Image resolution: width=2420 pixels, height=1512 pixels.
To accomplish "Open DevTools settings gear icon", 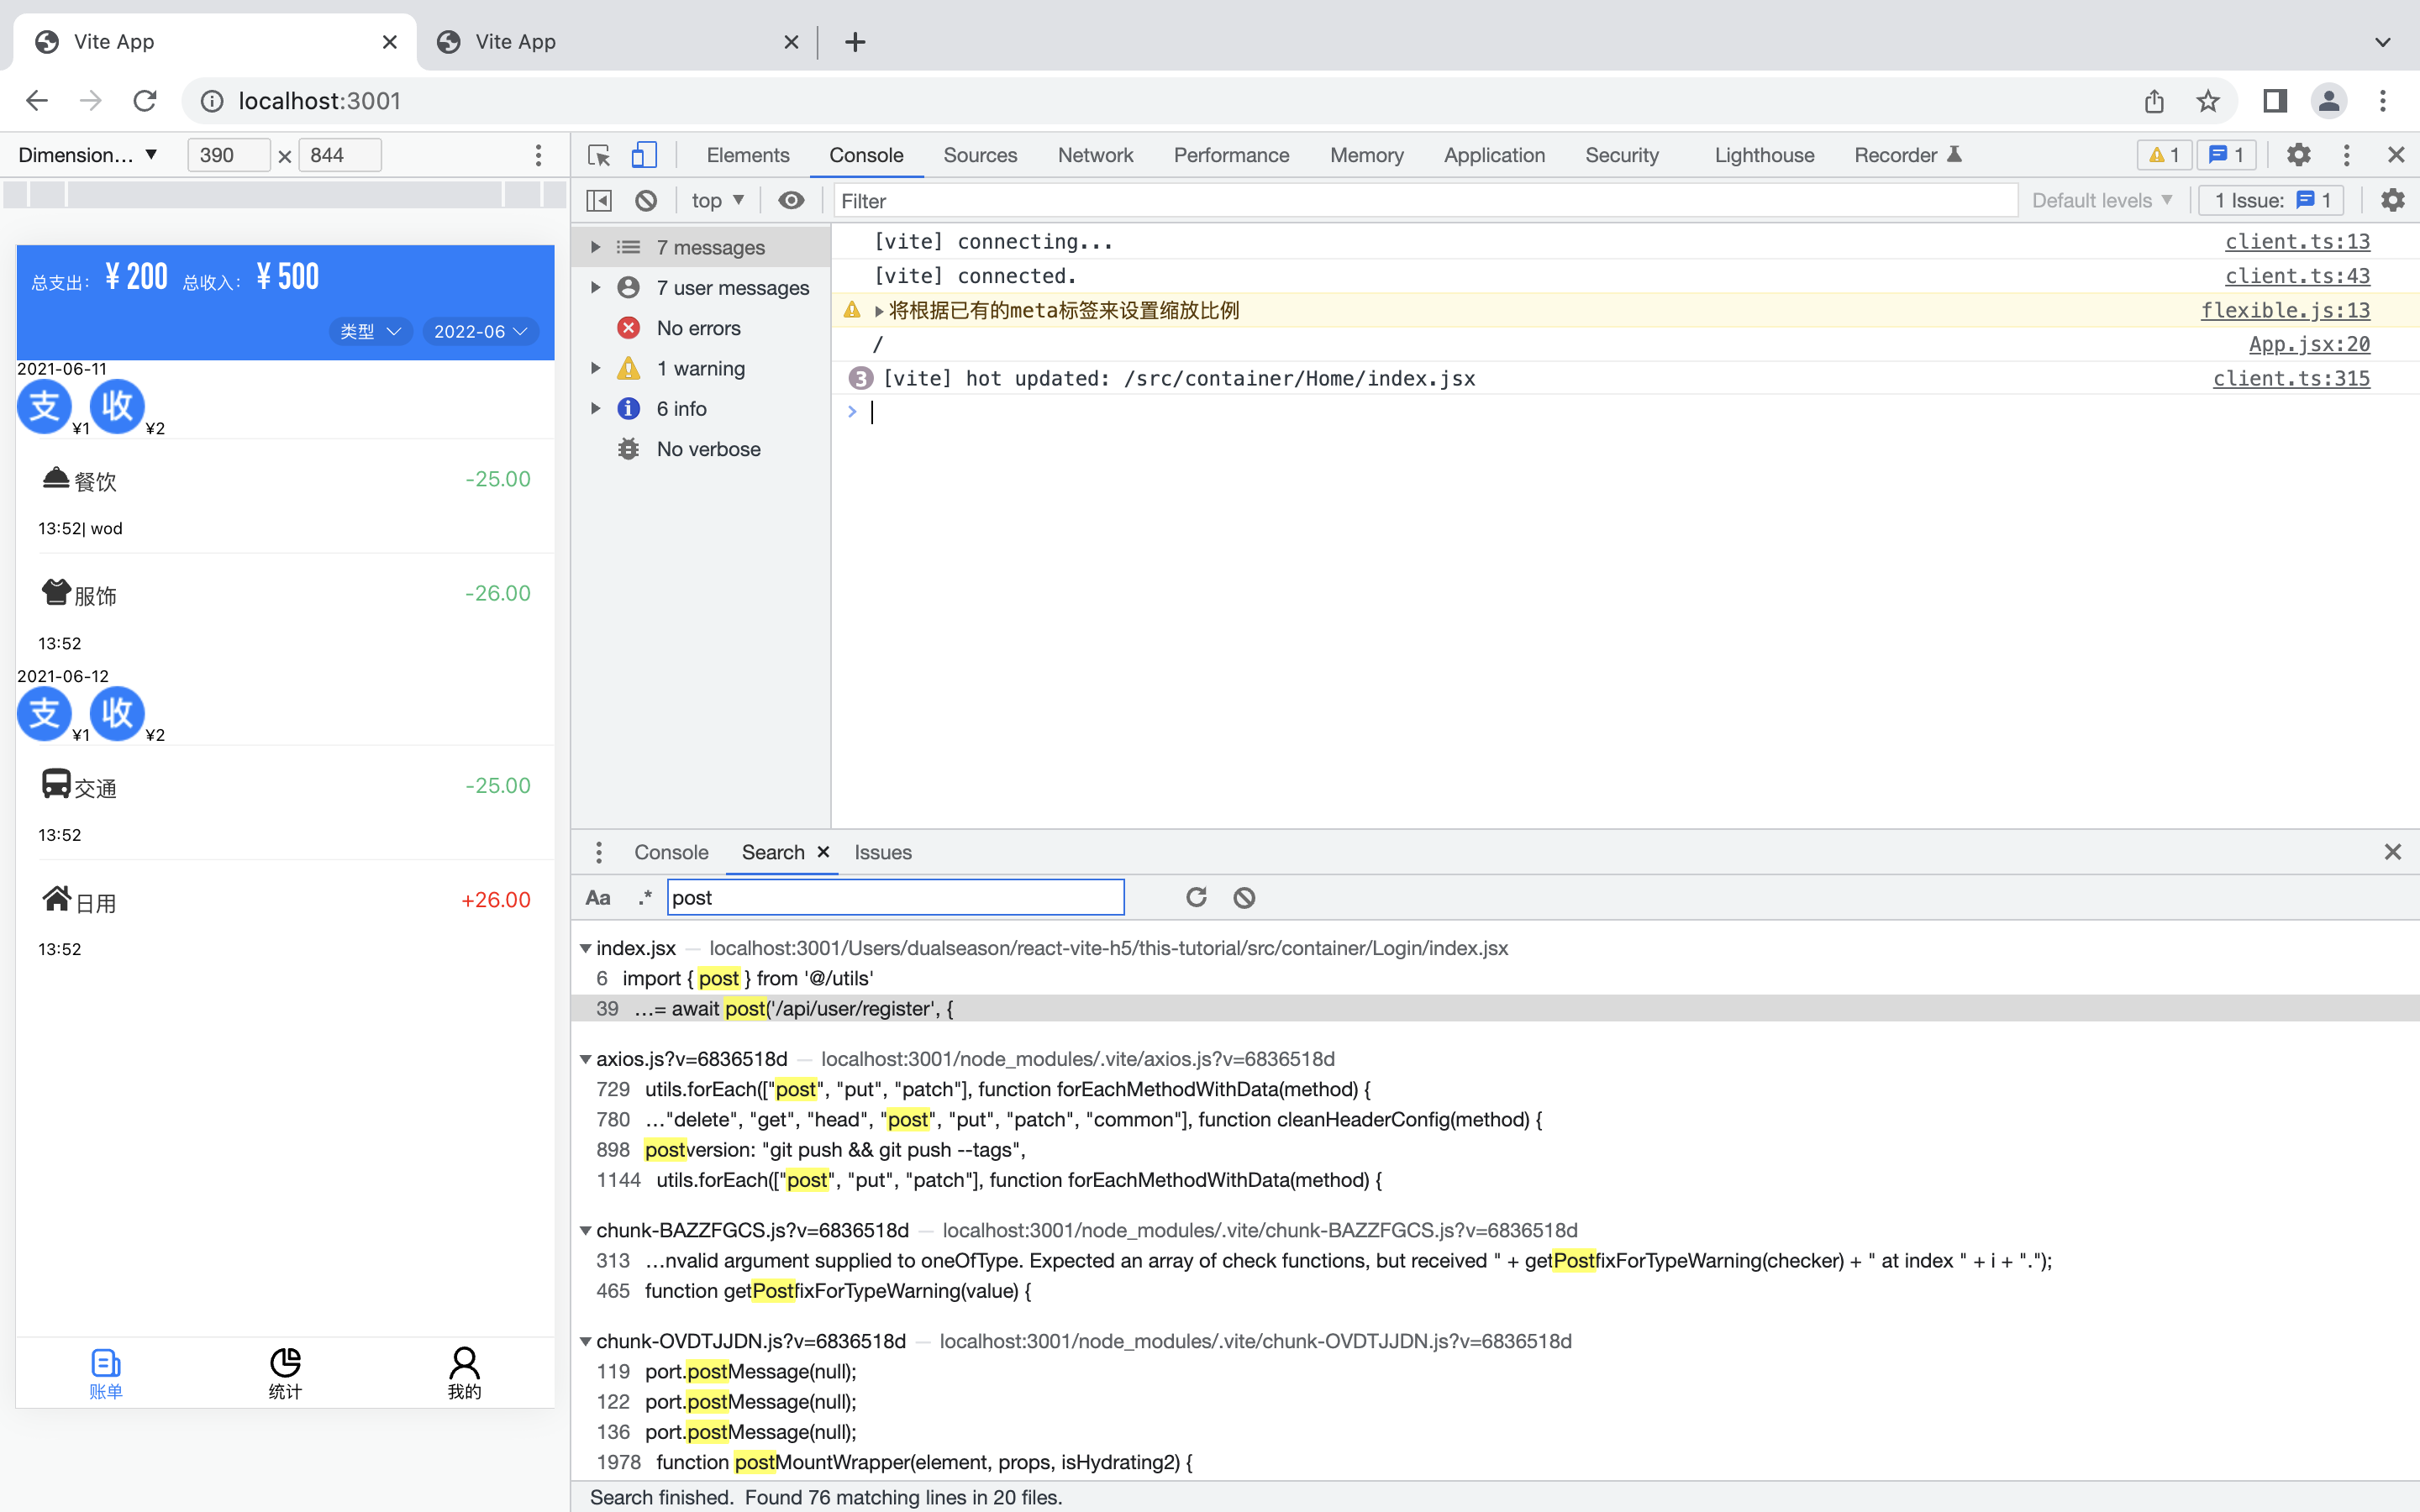I will pyautogui.click(x=2298, y=155).
